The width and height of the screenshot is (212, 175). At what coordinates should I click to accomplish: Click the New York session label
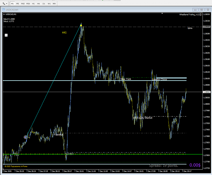click(x=126, y=79)
